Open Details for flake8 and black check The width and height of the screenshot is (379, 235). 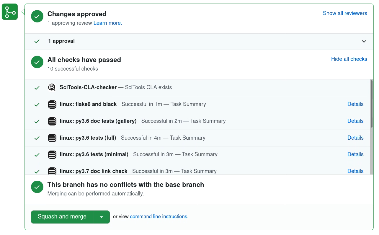point(355,104)
